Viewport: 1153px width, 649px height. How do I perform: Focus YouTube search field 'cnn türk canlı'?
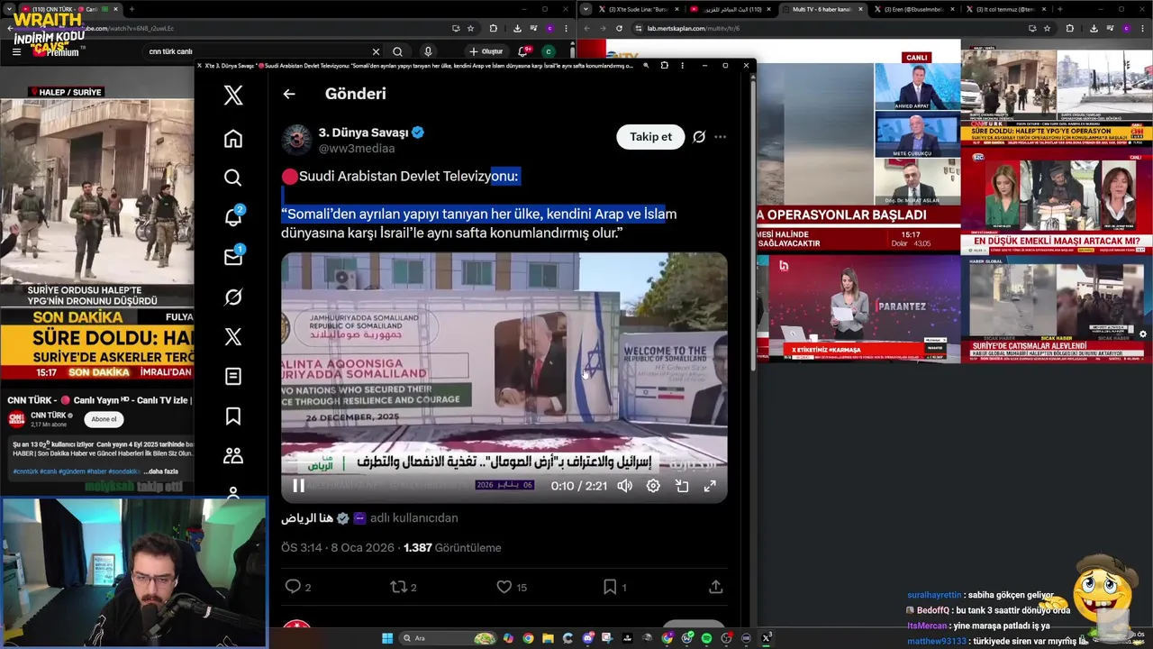point(257,51)
